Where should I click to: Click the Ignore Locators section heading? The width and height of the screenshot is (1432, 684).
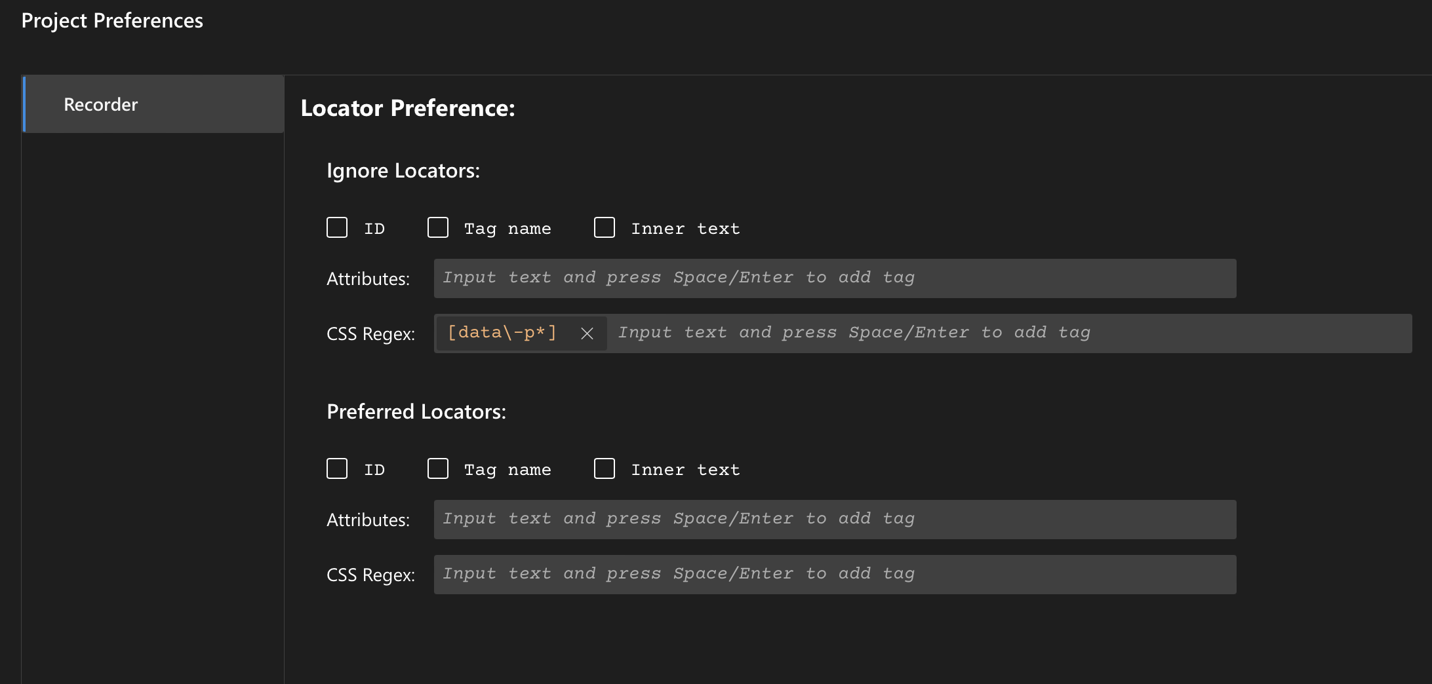pos(403,171)
